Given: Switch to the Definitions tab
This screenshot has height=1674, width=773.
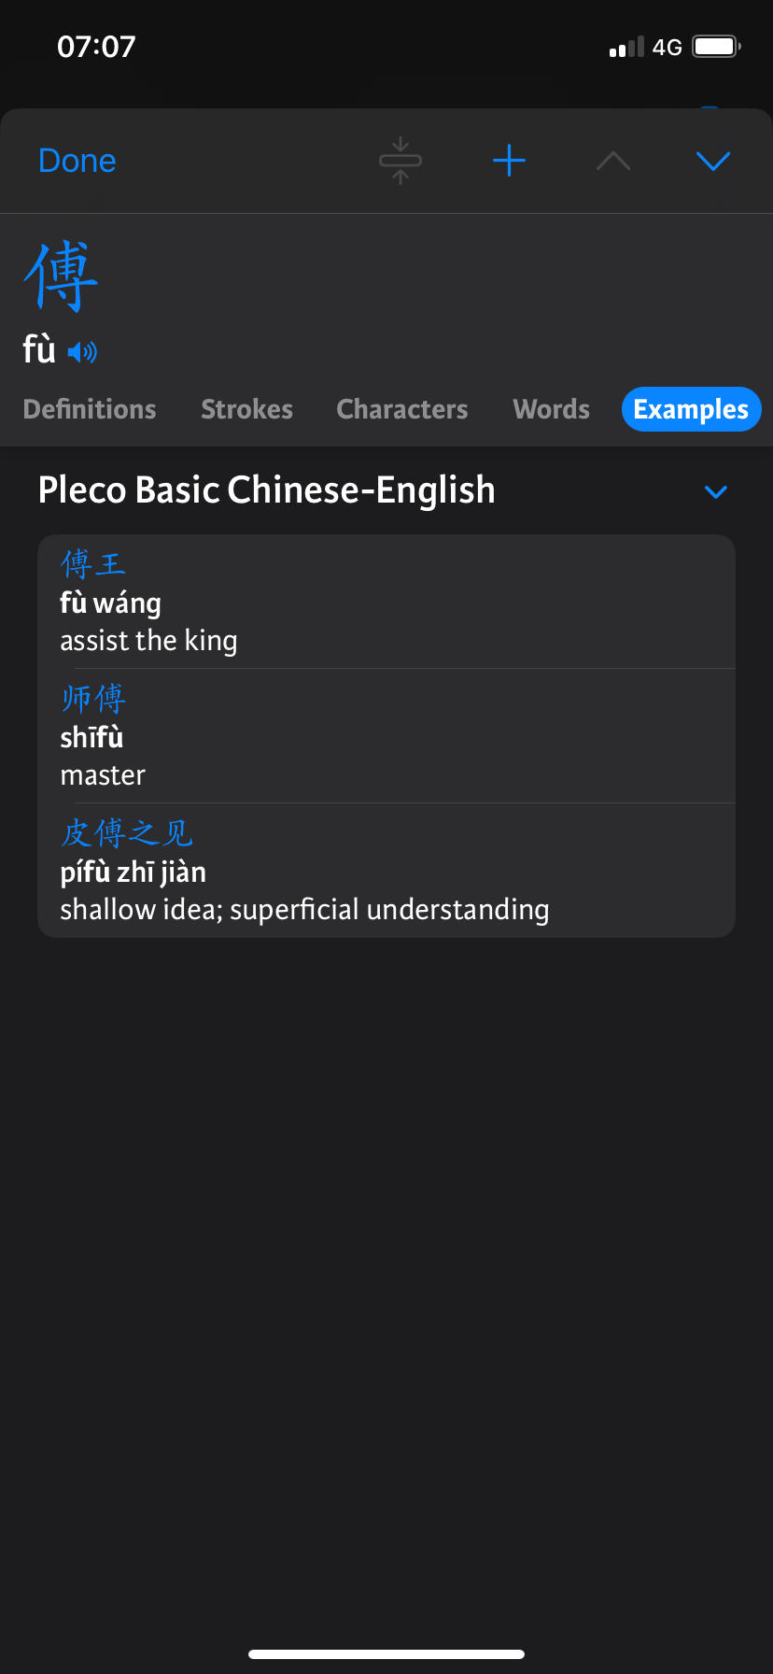Looking at the screenshot, I should click(90, 409).
